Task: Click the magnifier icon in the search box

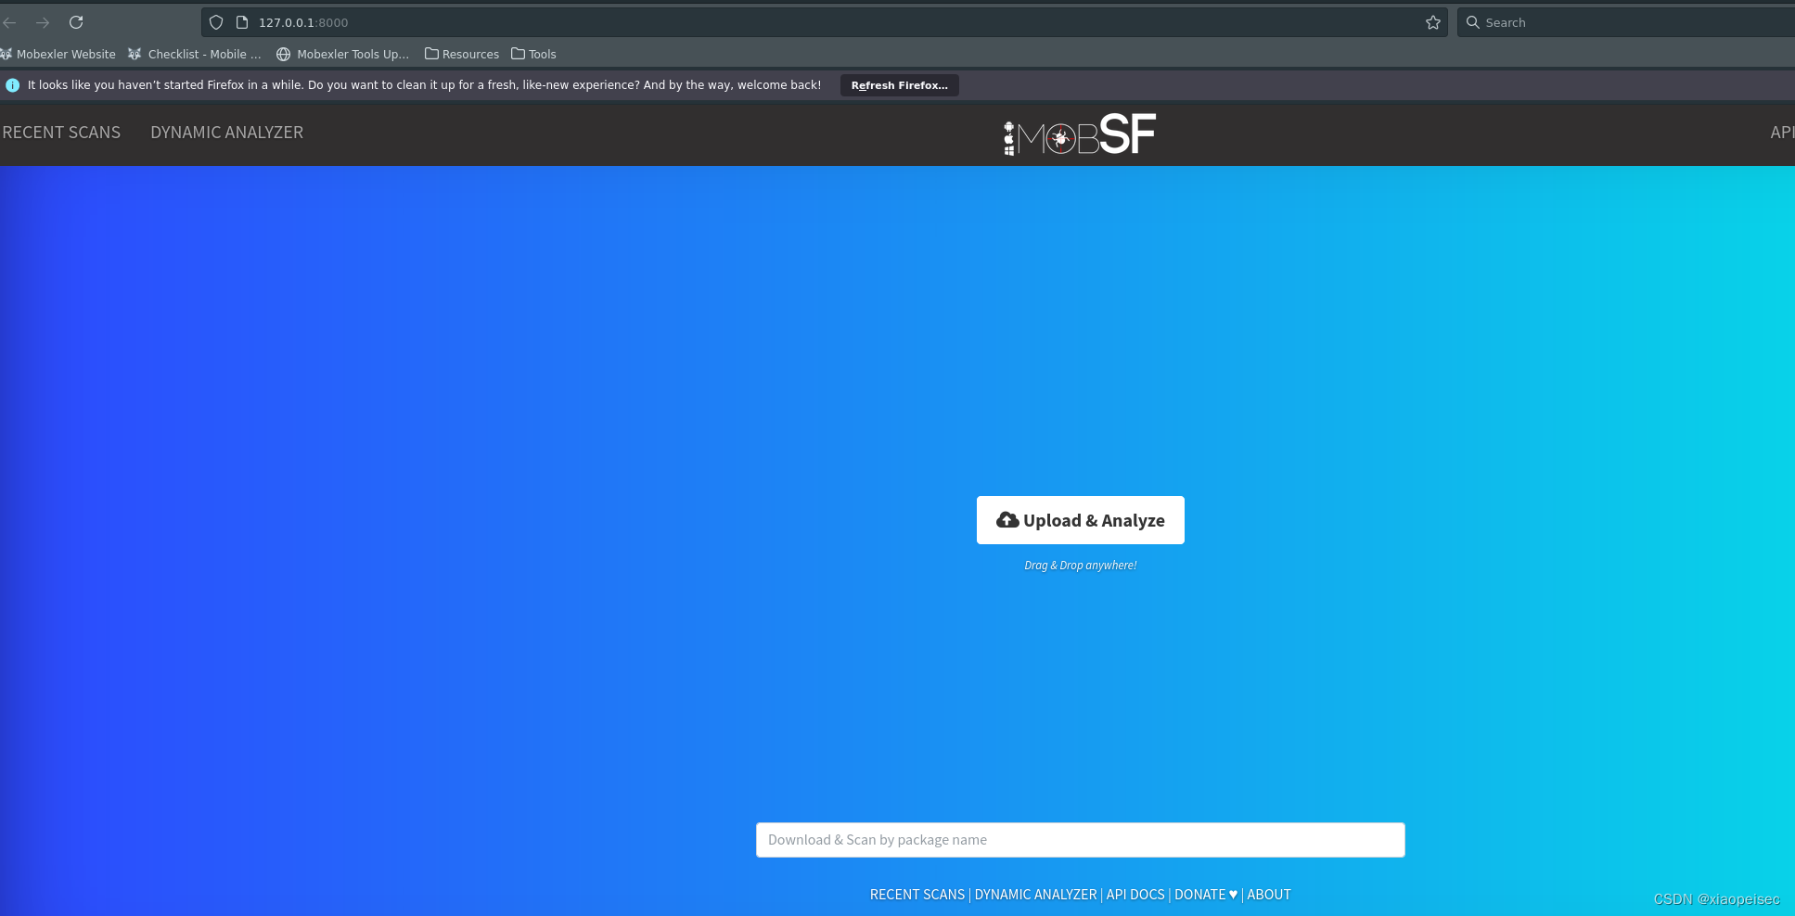Action: [1472, 22]
